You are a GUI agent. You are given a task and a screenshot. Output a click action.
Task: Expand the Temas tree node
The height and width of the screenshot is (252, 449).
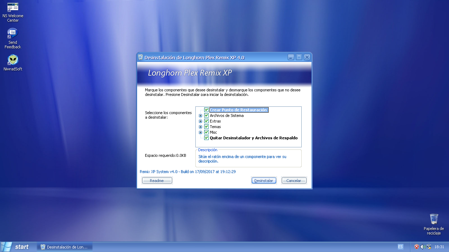201,127
